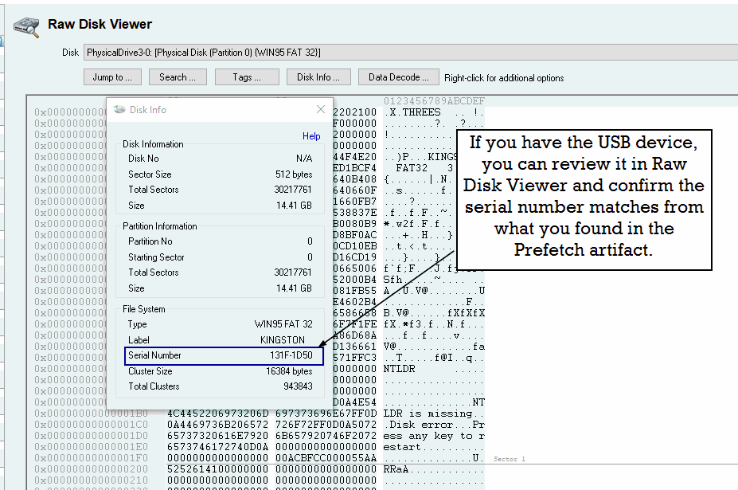Click the Starting Sector label
The height and width of the screenshot is (490, 738).
(x=156, y=257)
